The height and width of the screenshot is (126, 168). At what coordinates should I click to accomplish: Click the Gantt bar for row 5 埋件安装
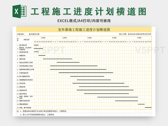point(58,59)
